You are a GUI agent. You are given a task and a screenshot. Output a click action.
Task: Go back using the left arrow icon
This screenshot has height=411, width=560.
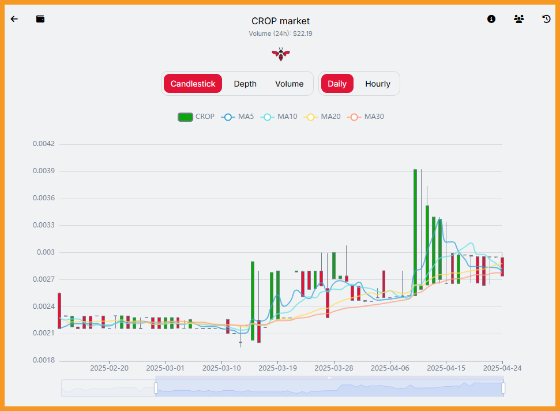point(14,19)
